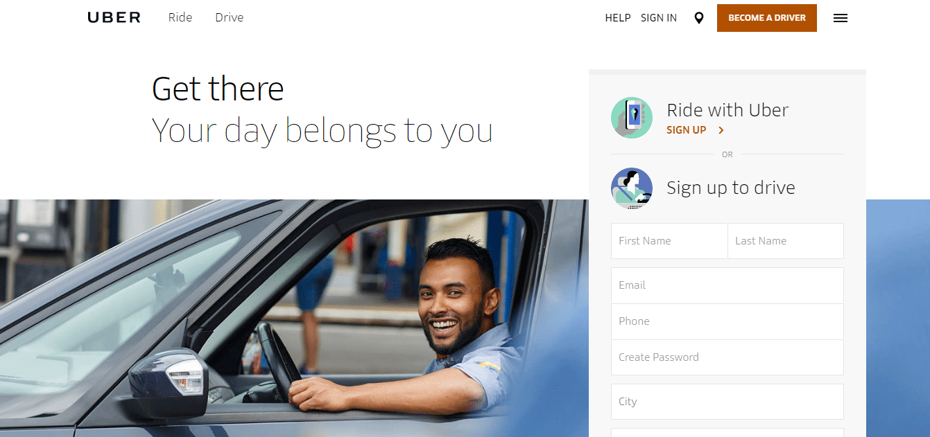This screenshot has height=437, width=930.
Task: Select the City input field
Action: 727,402
